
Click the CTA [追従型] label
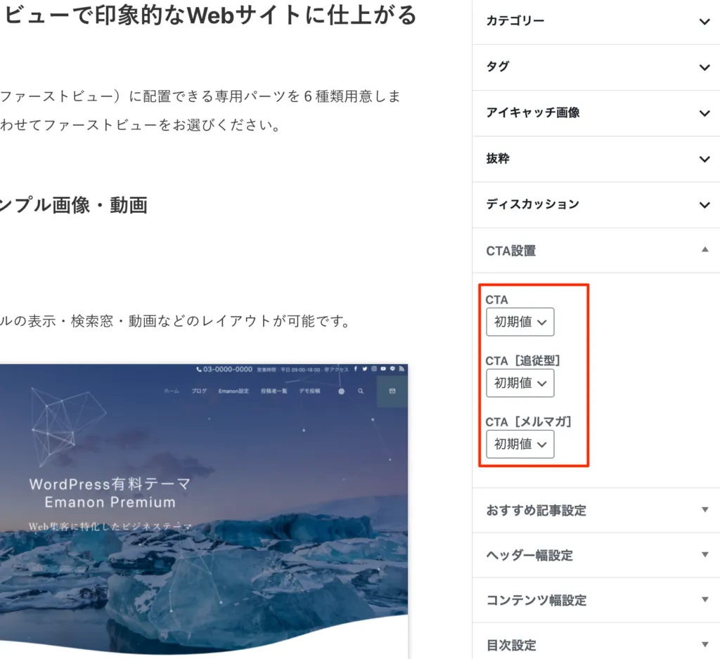[523, 360]
